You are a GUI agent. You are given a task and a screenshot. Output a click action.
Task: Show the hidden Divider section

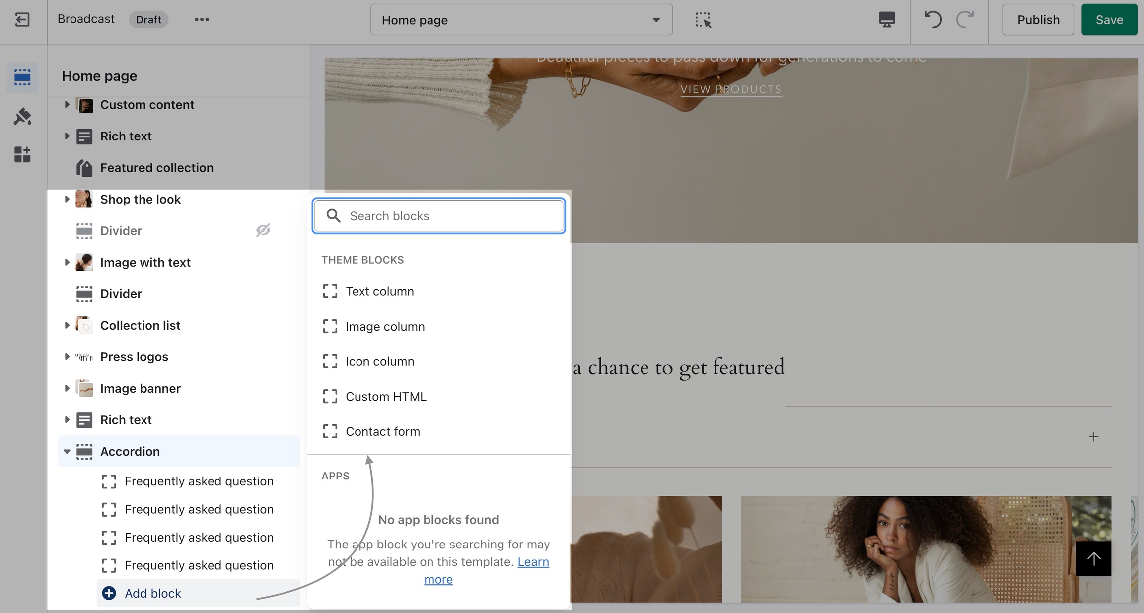(x=263, y=230)
